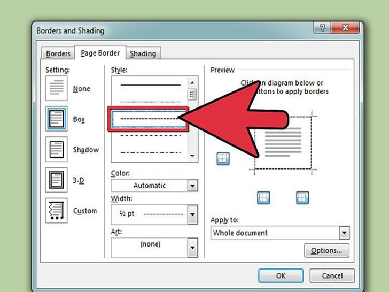The width and height of the screenshot is (389, 292).
Task: Click the Cancel button
Action: [x=332, y=275]
